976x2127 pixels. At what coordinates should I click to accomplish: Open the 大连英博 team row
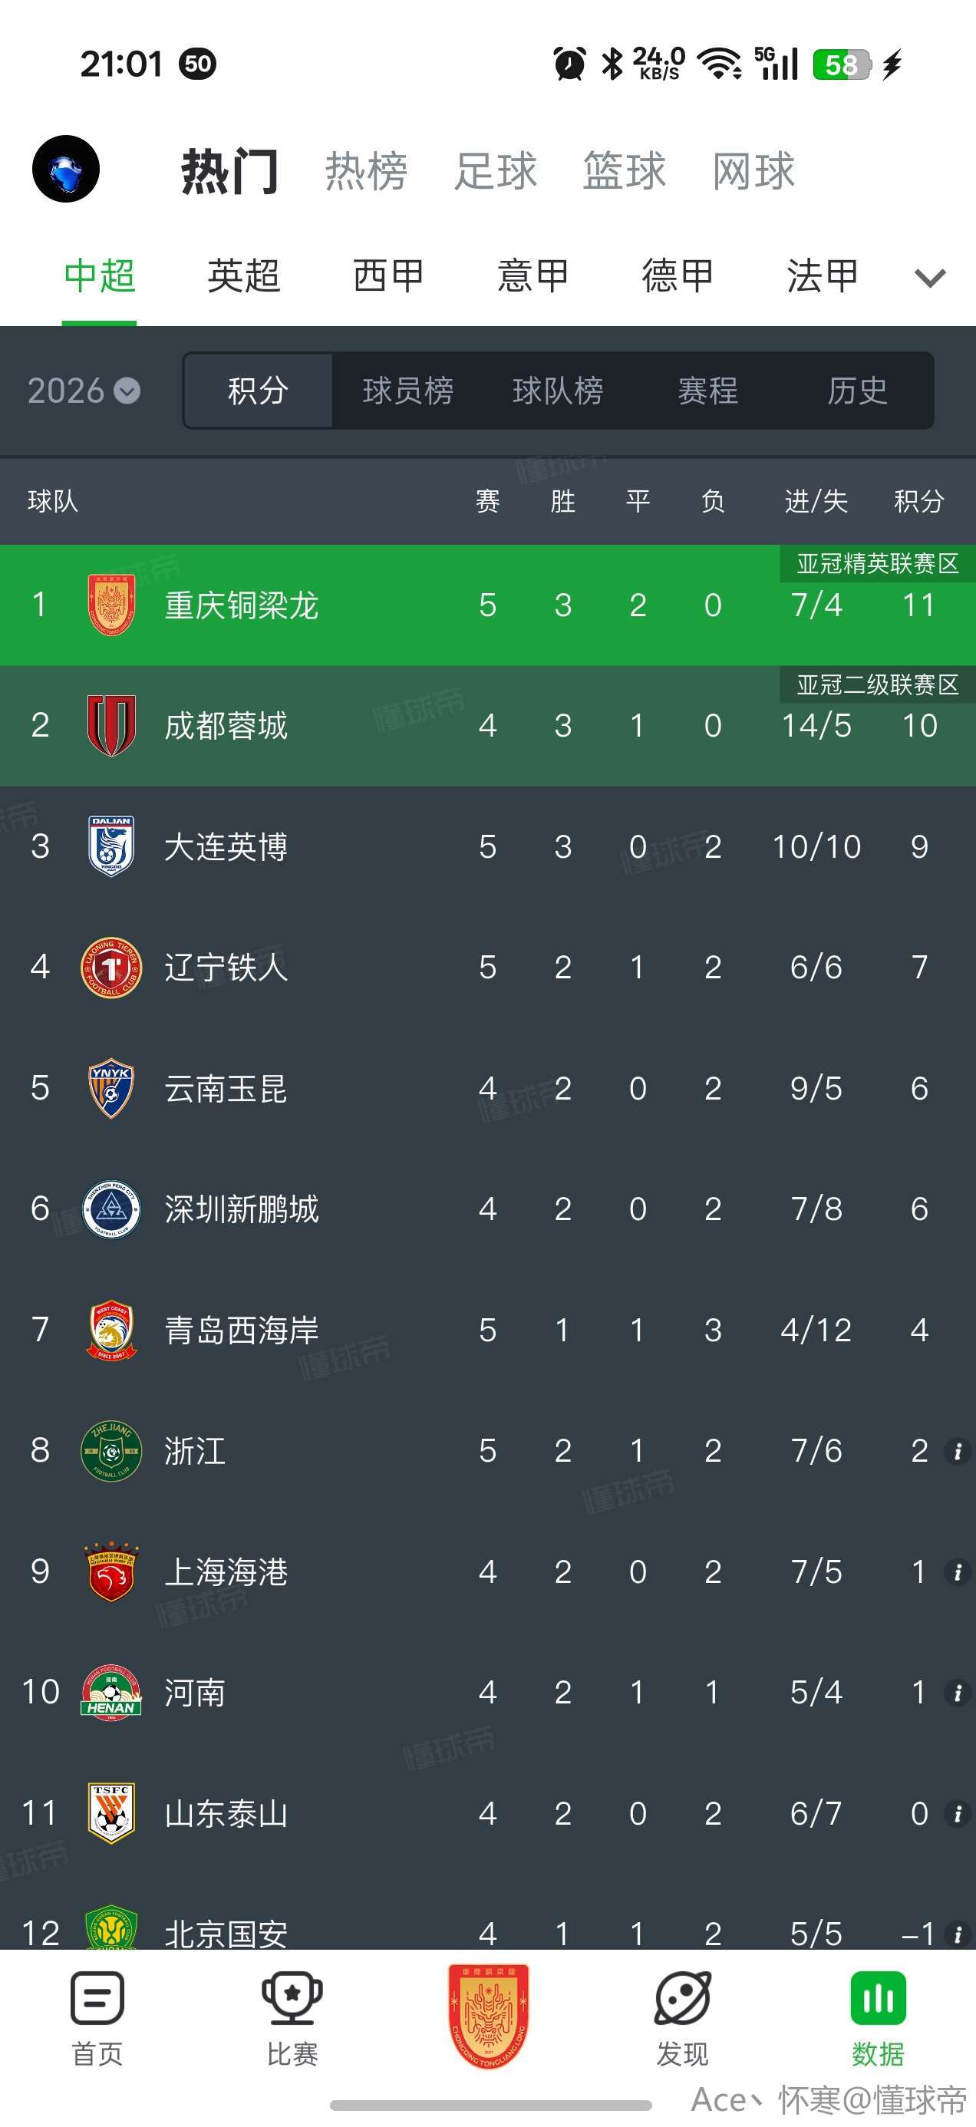(x=226, y=846)
